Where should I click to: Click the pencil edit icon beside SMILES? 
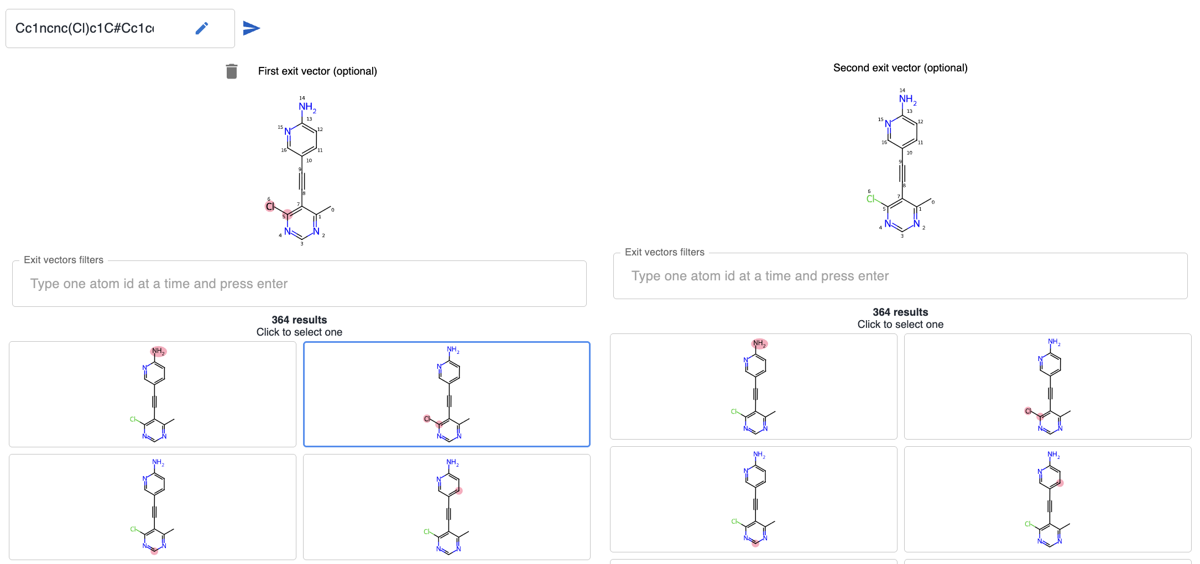[202, 28]
